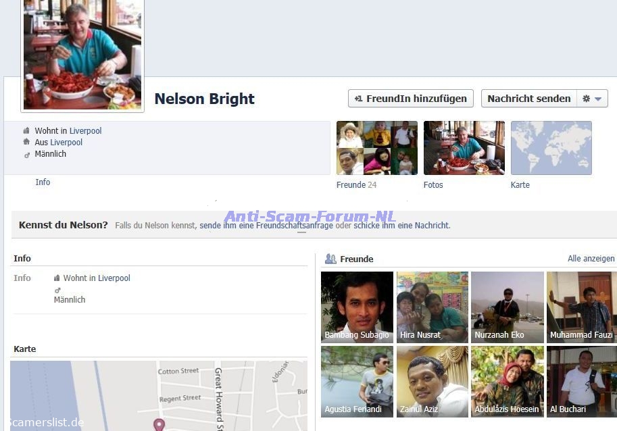This screenshot has height=431, width=617.
Task: Click sende ihm eine Freundschaftsanfrage link
Action: (266, 226)
